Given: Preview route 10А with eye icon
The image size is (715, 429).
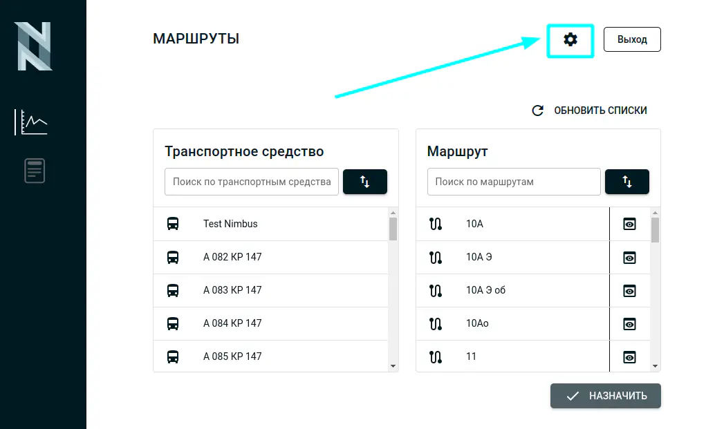Looking at the screenshot, I should pos(629,224).
